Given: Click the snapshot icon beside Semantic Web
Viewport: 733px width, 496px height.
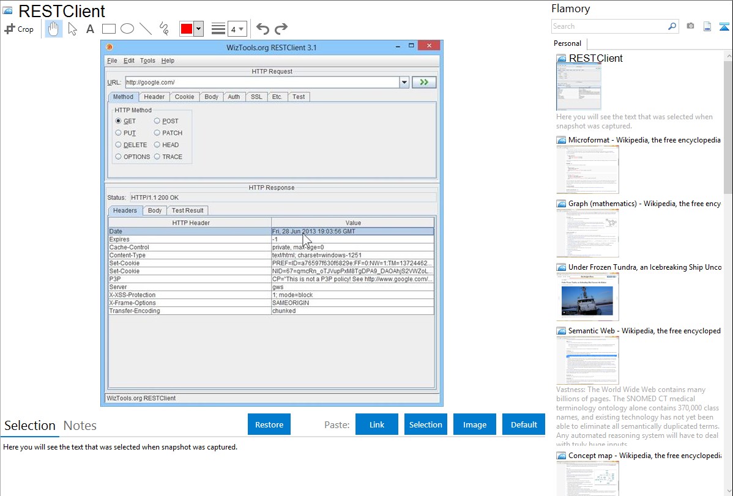Looking at the screenshot, I should point(561,331).
